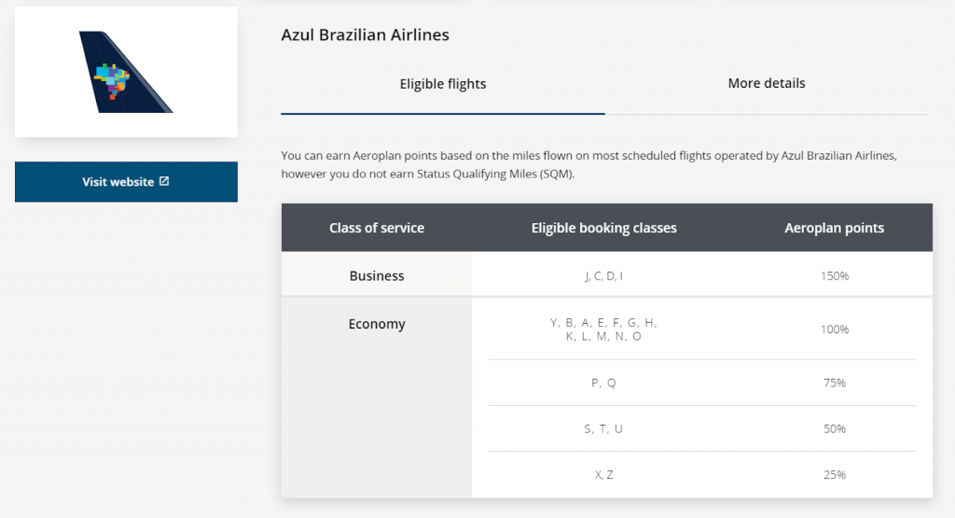Select the Business class row label
The width and height of the screenshot is (955, 518).
(377, 275)
